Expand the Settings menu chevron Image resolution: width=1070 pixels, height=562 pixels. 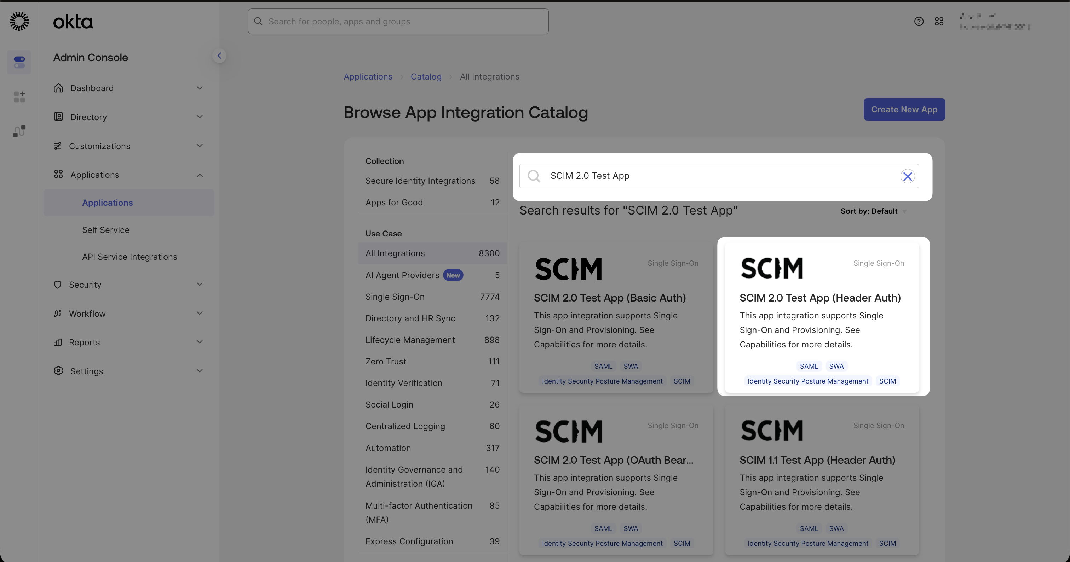(x=200, y=371)
